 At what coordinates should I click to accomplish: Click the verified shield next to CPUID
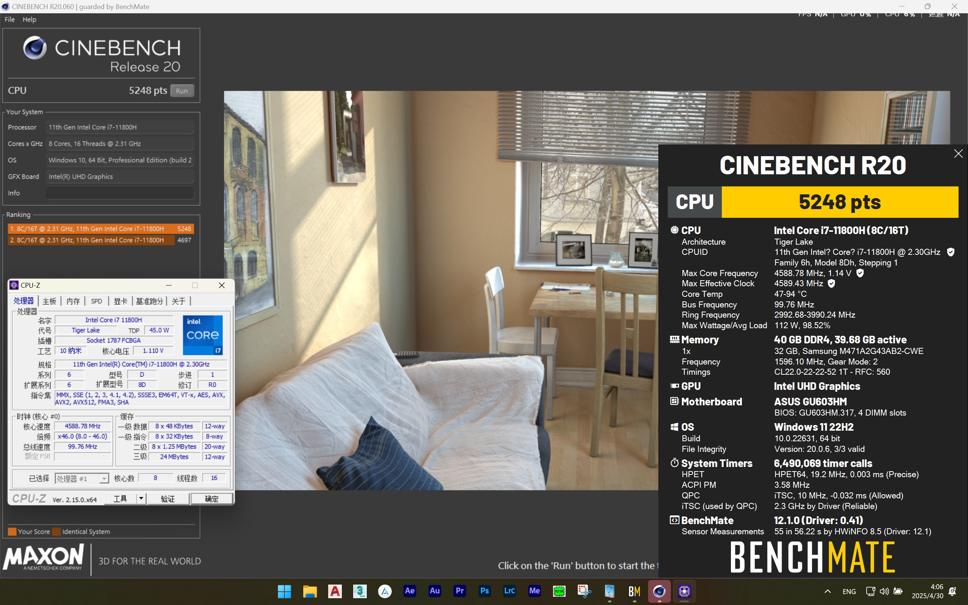coord(951,252)
